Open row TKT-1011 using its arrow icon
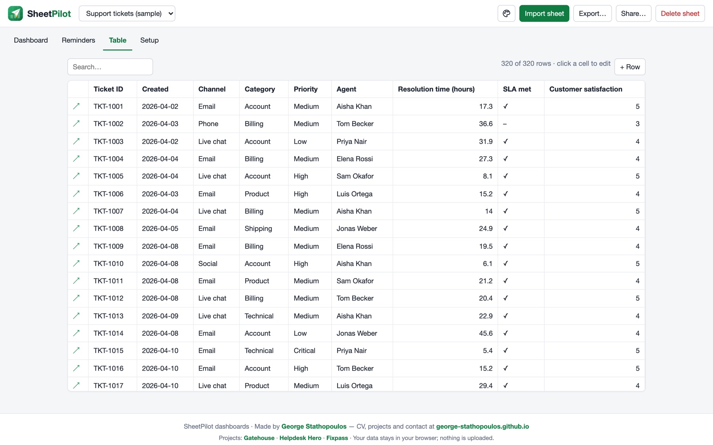The image size is (713, 445). pos(76,281)
